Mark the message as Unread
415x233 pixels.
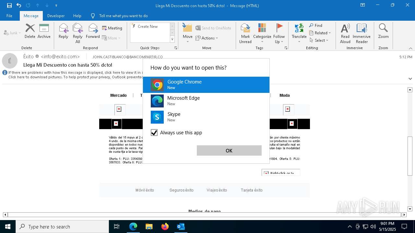(x=245, y=33)
